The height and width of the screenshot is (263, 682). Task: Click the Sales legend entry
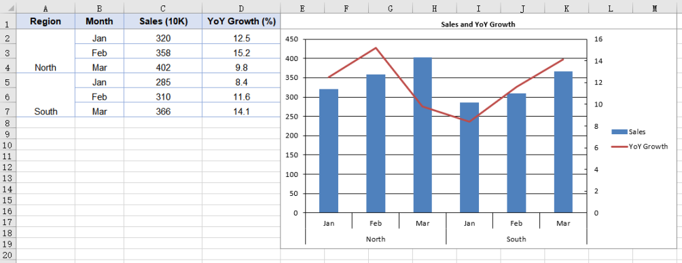pyautogui.click(x=628, y=131)
